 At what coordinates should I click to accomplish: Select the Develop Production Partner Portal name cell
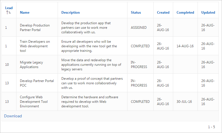point(35,28)
